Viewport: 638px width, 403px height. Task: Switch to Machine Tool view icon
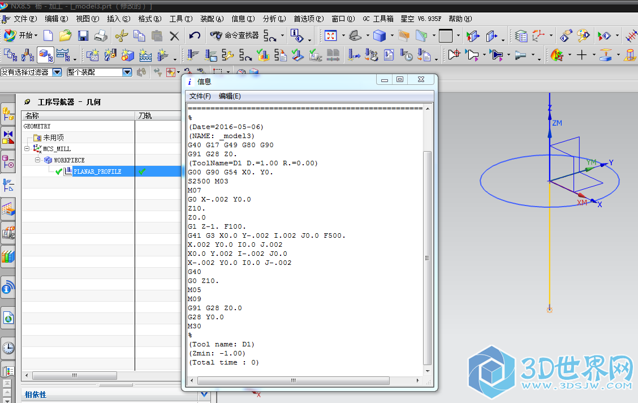coord(28,55)
